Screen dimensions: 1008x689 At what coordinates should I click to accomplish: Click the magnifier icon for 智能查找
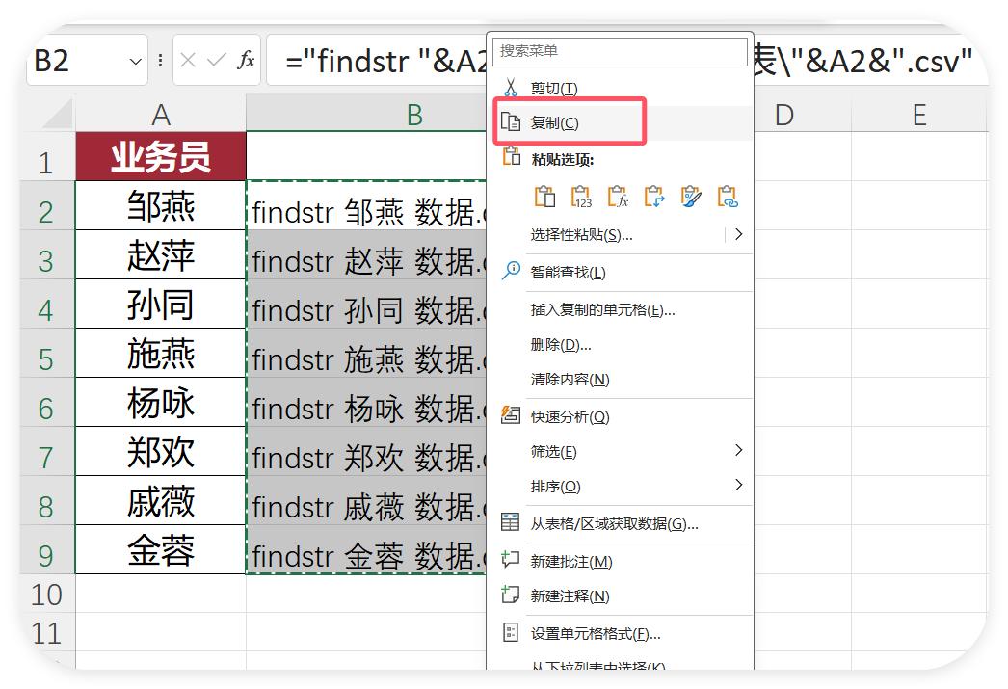point(511,271)
